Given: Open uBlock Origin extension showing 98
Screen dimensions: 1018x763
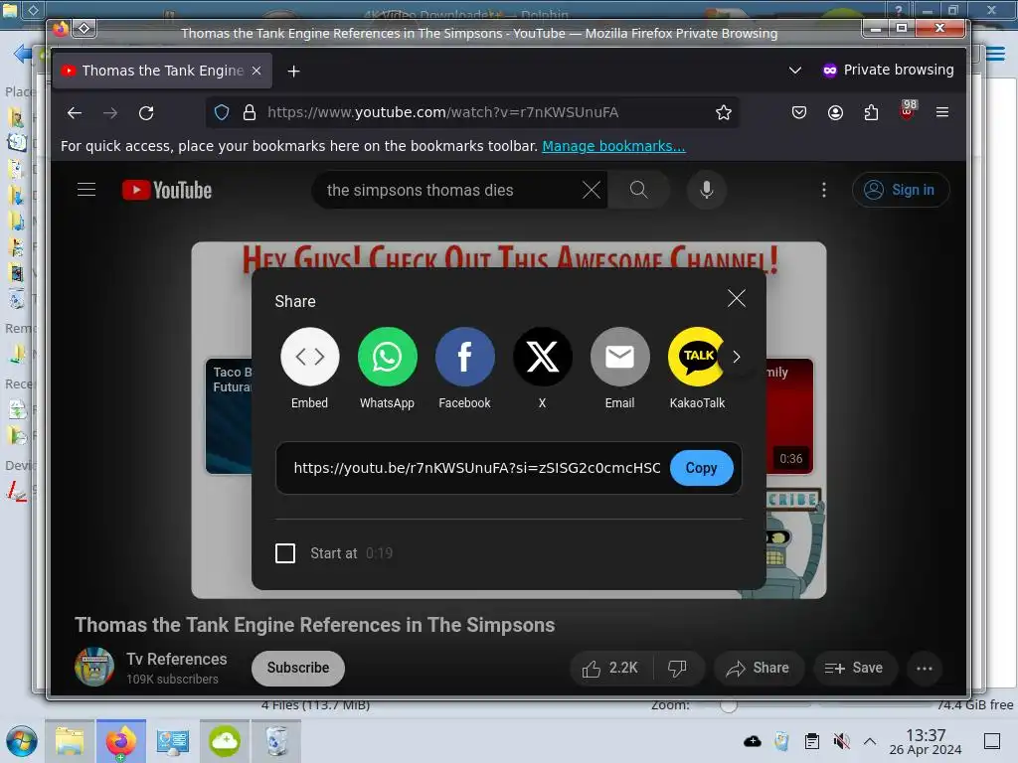Looking at the screenshot, I should pyautogui.click(x=907, y=110).
